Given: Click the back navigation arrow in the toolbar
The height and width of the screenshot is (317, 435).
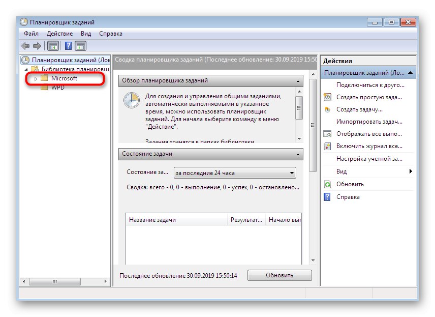Looking at the screenshot, I should pyautogui.click(x=25, y=45).
